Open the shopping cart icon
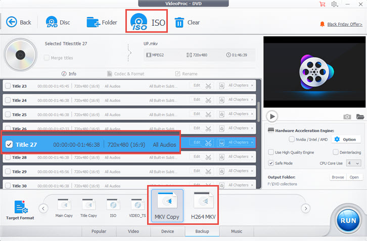This screenshot has width=367, height=241. [x=323, y=4]
